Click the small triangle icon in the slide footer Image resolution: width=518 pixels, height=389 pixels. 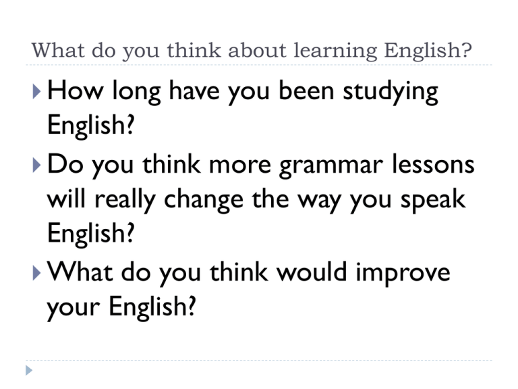click(29, 370)
